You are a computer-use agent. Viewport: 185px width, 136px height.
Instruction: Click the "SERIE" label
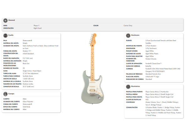pos(5,25)
